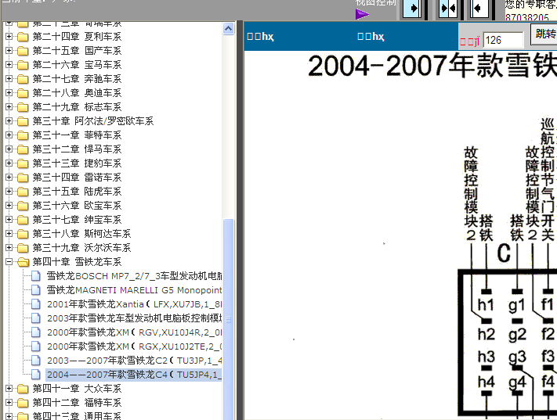Expand 第四十一章 大众车系 node

pyautogui.click(x=9, y=389)
